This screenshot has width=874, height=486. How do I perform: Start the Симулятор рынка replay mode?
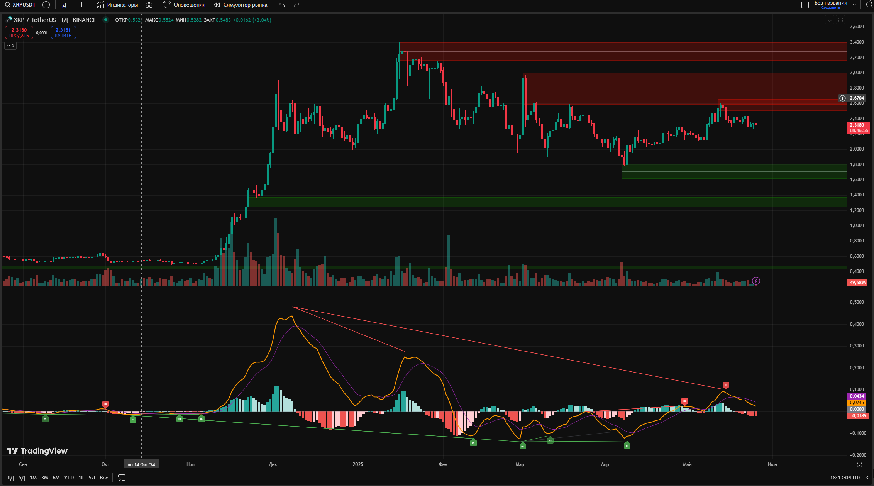tap(241, 5)
